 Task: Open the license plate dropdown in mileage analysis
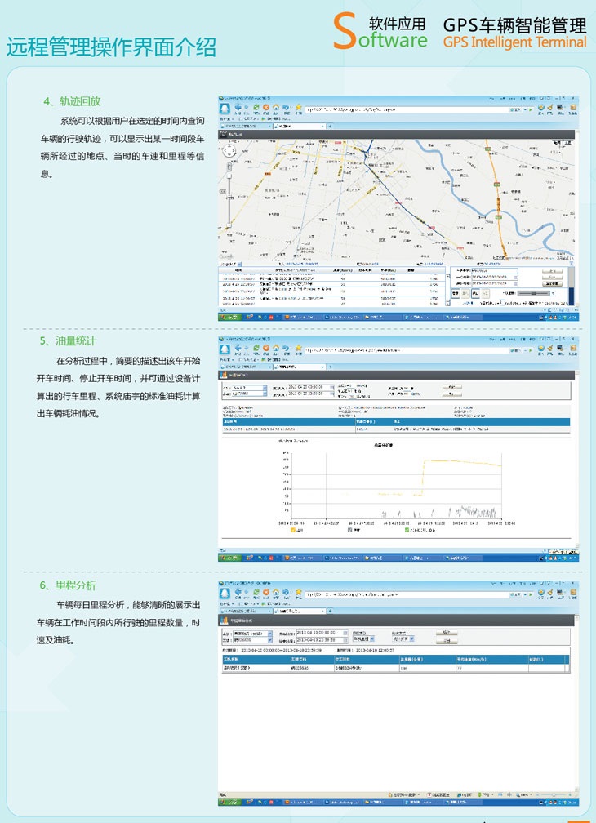(270, 639)
